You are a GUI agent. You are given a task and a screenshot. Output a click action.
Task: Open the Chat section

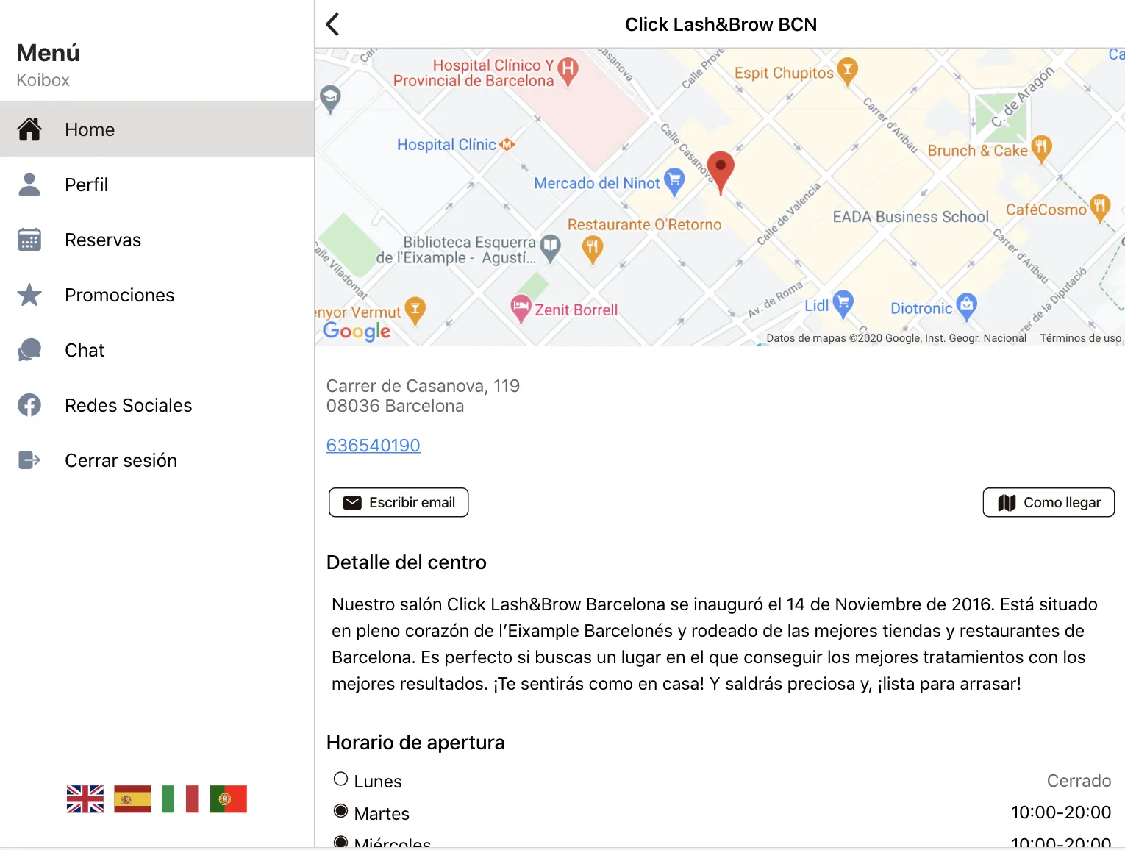[x=85, y=350]
